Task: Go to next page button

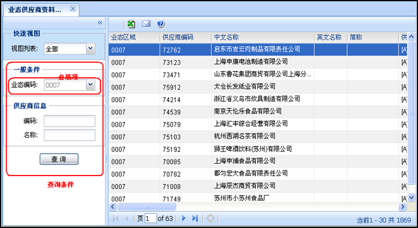Action: point(183,219)
